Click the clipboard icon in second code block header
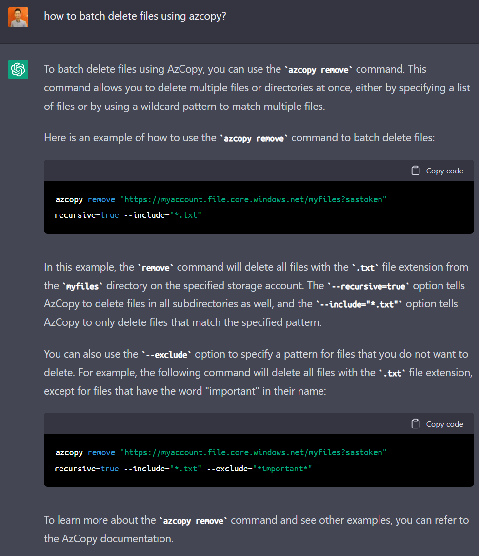The height and width of the screenshot is (556, 479). 415,424
